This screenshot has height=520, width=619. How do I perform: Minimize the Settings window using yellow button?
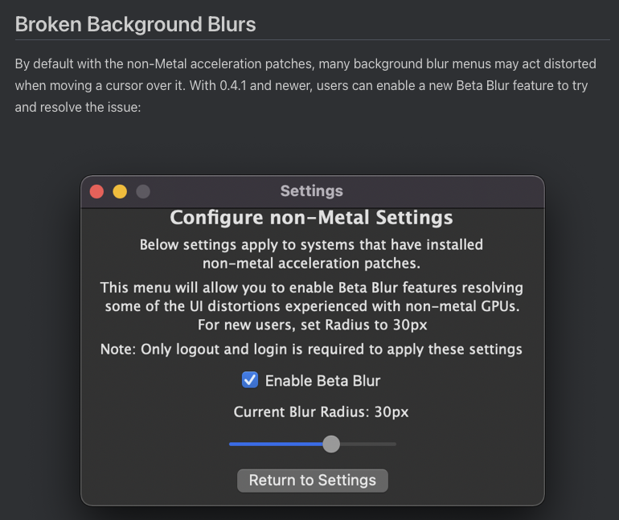tap(120, 191)
